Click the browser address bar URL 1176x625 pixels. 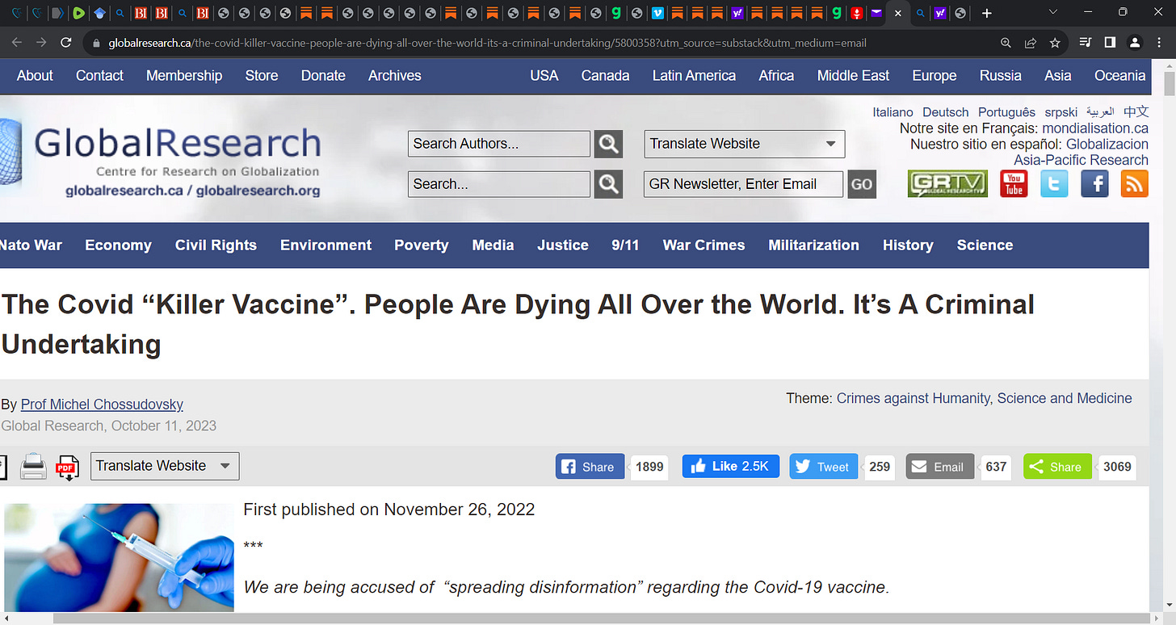point(487,43)
